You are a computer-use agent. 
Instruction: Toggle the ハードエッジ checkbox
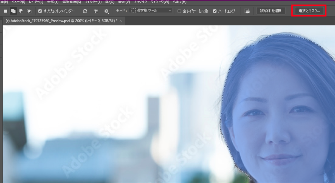(215, 11)
